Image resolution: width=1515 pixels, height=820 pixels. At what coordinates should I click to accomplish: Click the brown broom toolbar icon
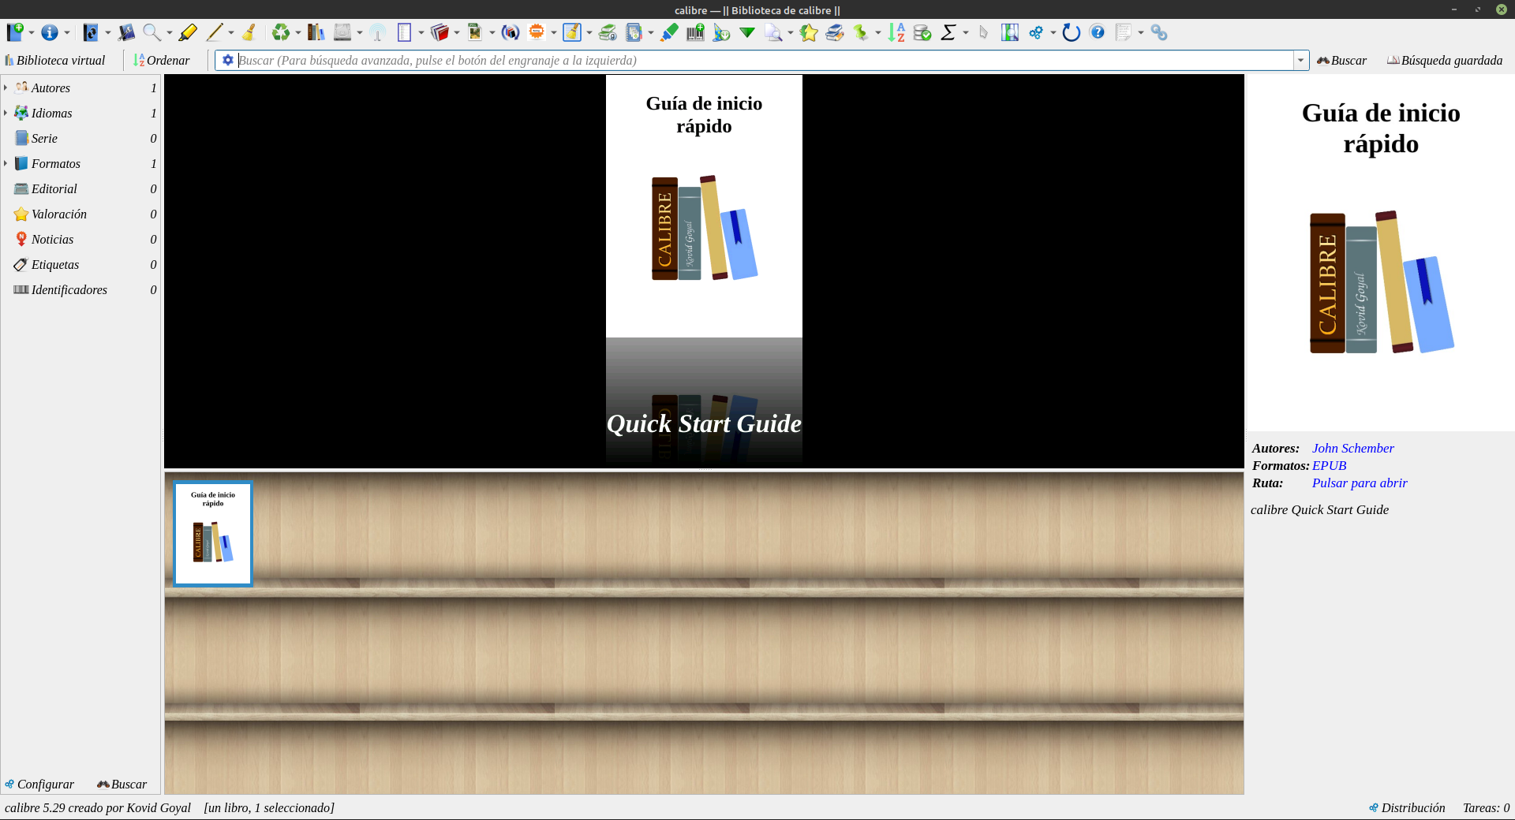point(249,32)
